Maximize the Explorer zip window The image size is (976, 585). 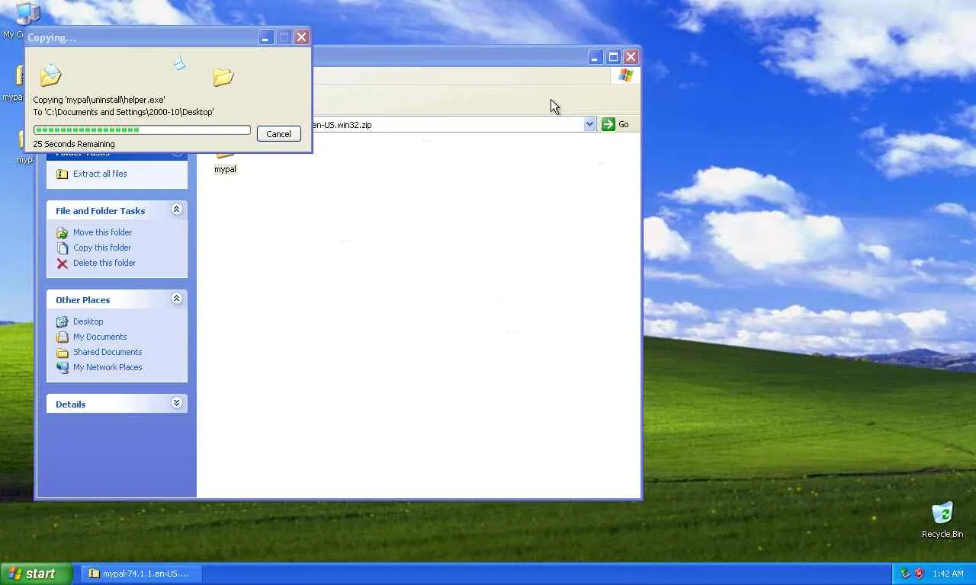613,57
